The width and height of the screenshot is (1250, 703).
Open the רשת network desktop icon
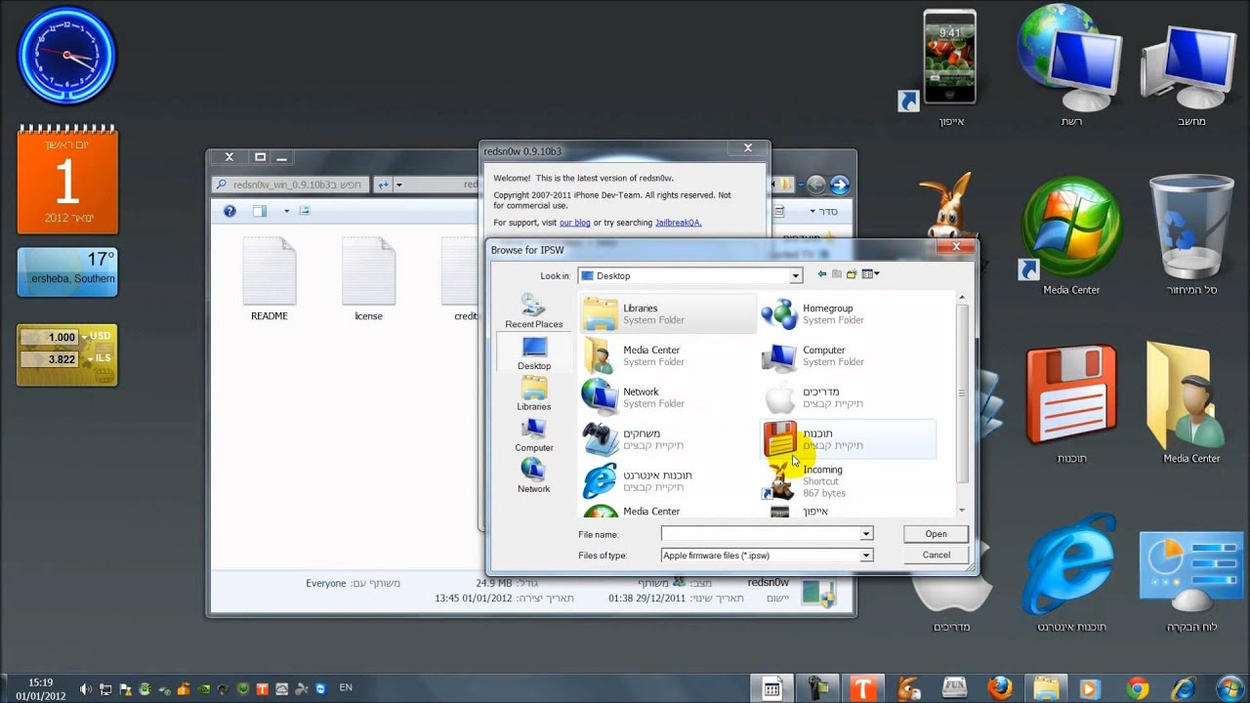[1071, 65]
